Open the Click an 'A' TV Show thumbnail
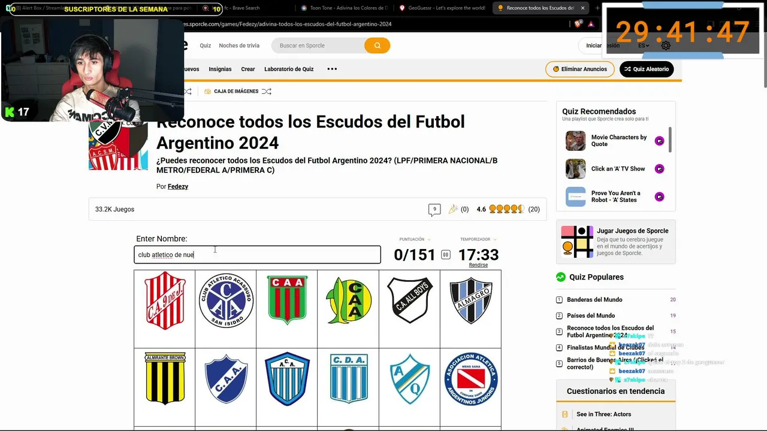This screenshot has width=767, height=431. point(576,169)
